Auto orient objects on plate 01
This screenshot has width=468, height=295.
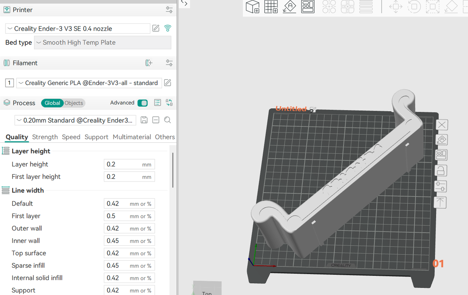[442, 140]
